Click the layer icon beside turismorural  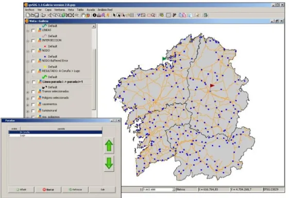coord(40,110)
